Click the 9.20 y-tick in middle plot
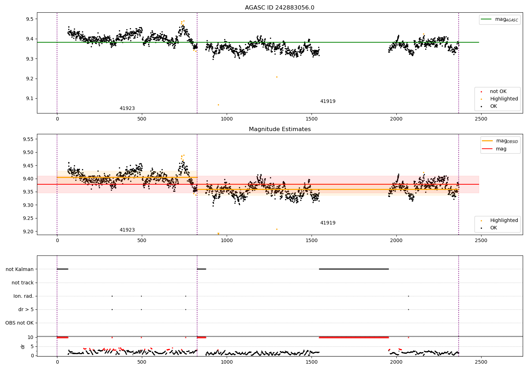Screen dimensions: 528x370 tap(28, 232)
